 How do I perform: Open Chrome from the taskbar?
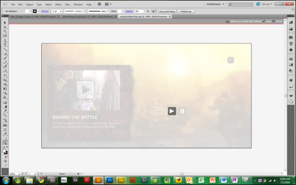click(41, 180)
